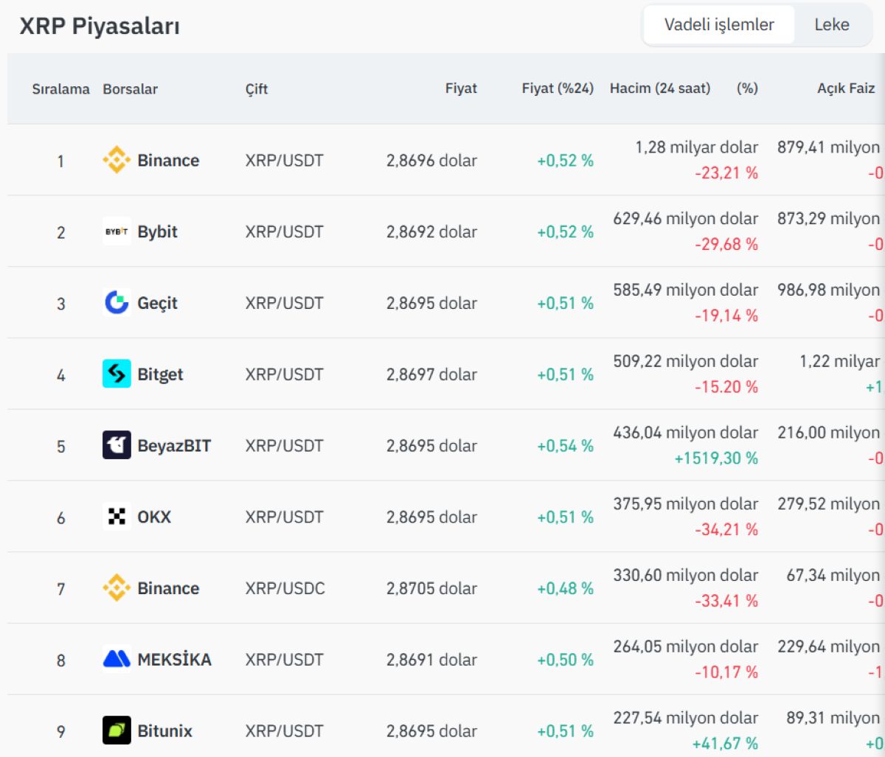Viewport: 885px width, 757px height.
Task: Sort by the Fiyat (%24) column header
Action: pyautogui.click(x=558, y=88)
